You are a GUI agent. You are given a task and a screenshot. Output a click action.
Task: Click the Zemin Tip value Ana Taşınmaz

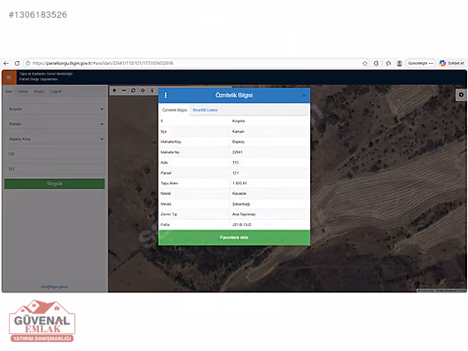(244, 214)
